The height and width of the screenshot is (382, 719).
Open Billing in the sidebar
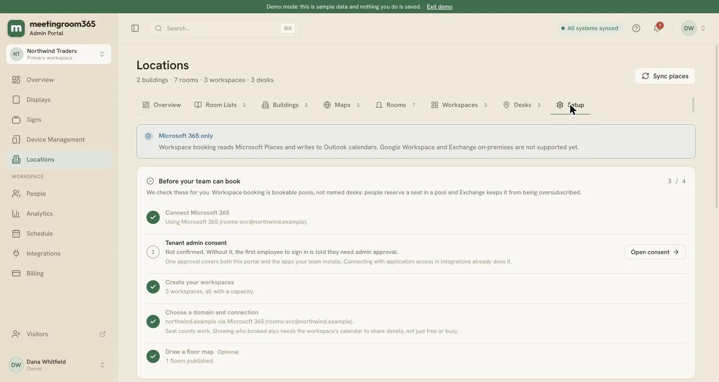59,273
